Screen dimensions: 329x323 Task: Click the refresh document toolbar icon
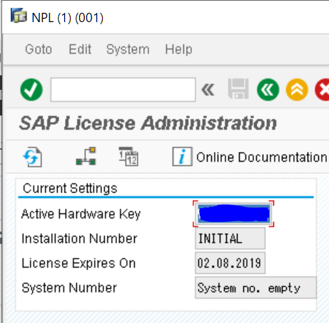click(x=33, y=157)
